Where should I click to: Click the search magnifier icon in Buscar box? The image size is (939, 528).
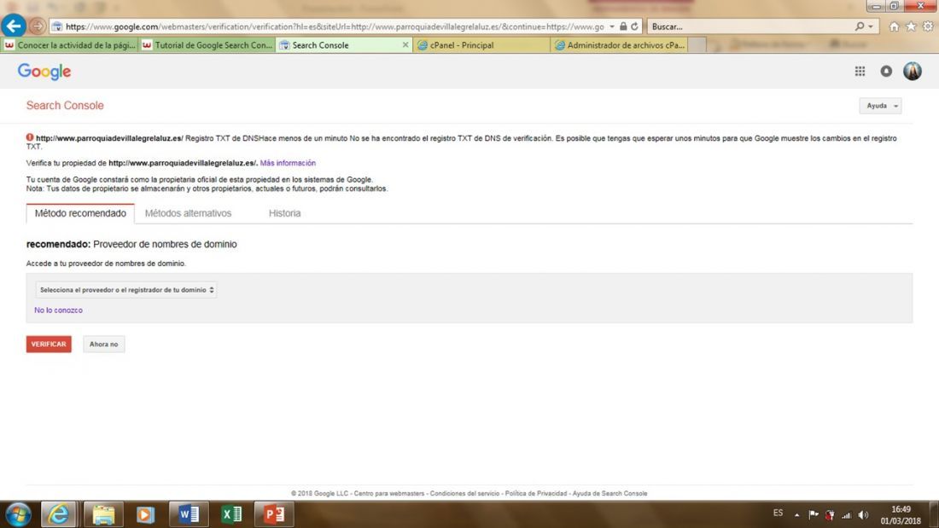[x=860, y=26]
